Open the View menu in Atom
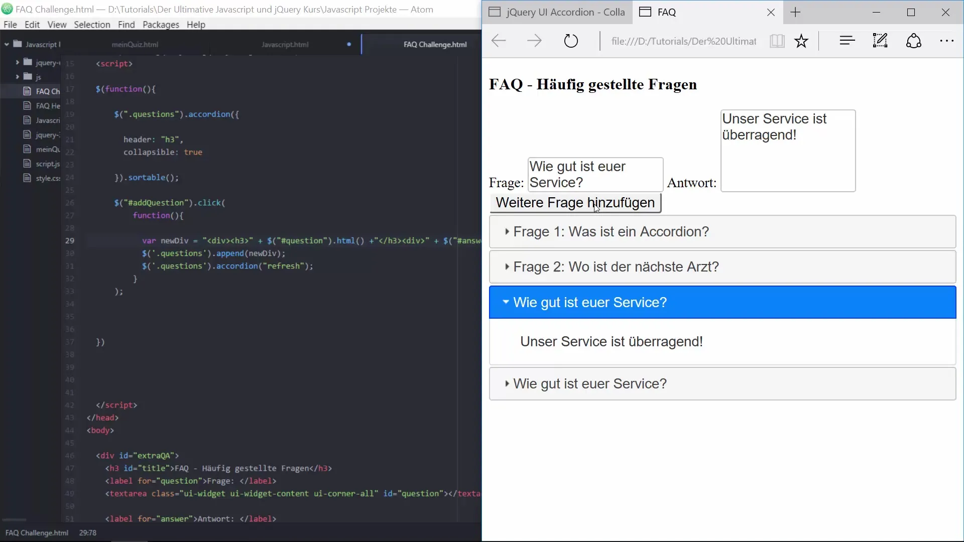 pos(57,25)
